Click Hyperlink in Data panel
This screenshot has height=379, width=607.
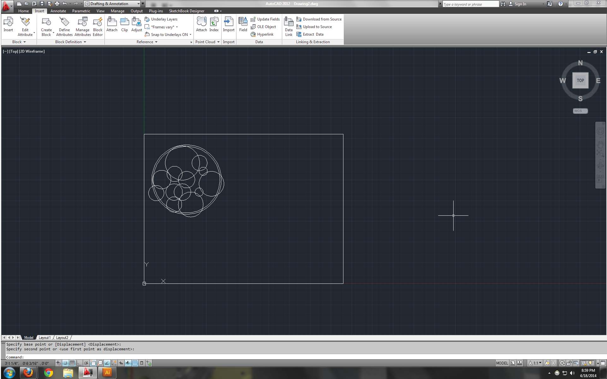pos(262,34)
